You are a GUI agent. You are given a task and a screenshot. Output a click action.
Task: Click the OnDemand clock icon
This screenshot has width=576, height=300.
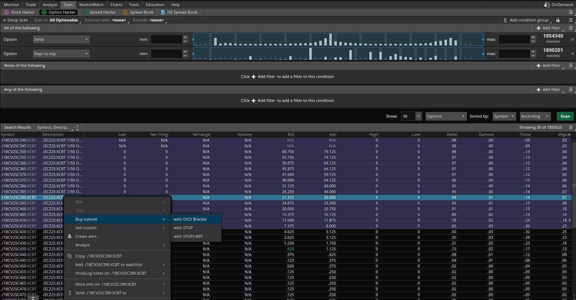click(547, 5)
